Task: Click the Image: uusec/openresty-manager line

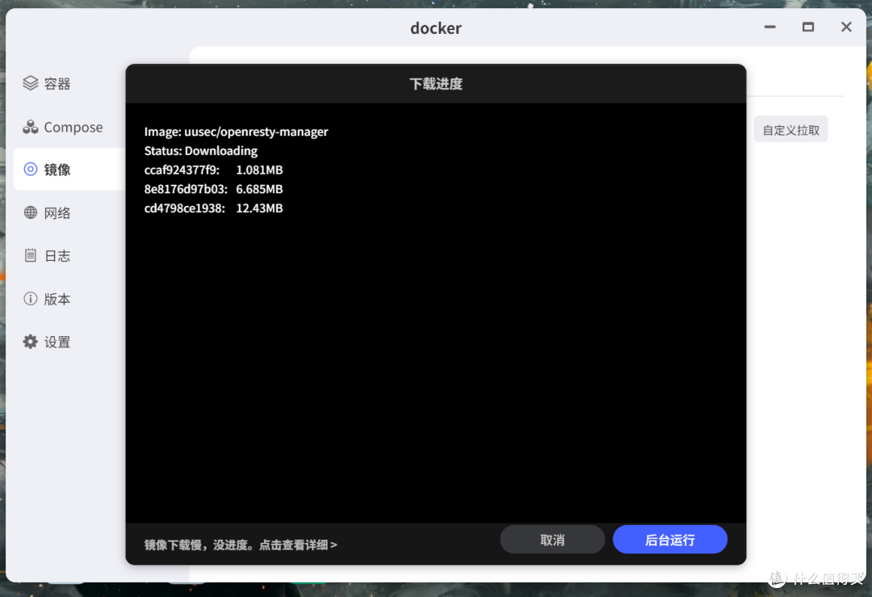Action: click(237, 132)
